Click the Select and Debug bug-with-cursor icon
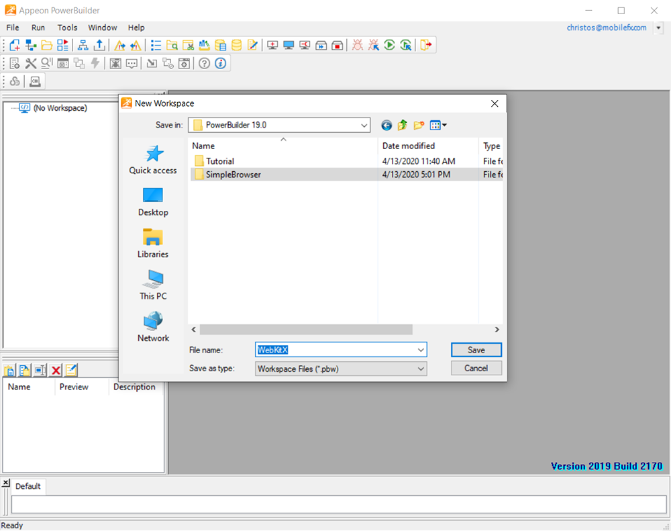The width and height of the screenshot is (671, 531). click(374, 45)
